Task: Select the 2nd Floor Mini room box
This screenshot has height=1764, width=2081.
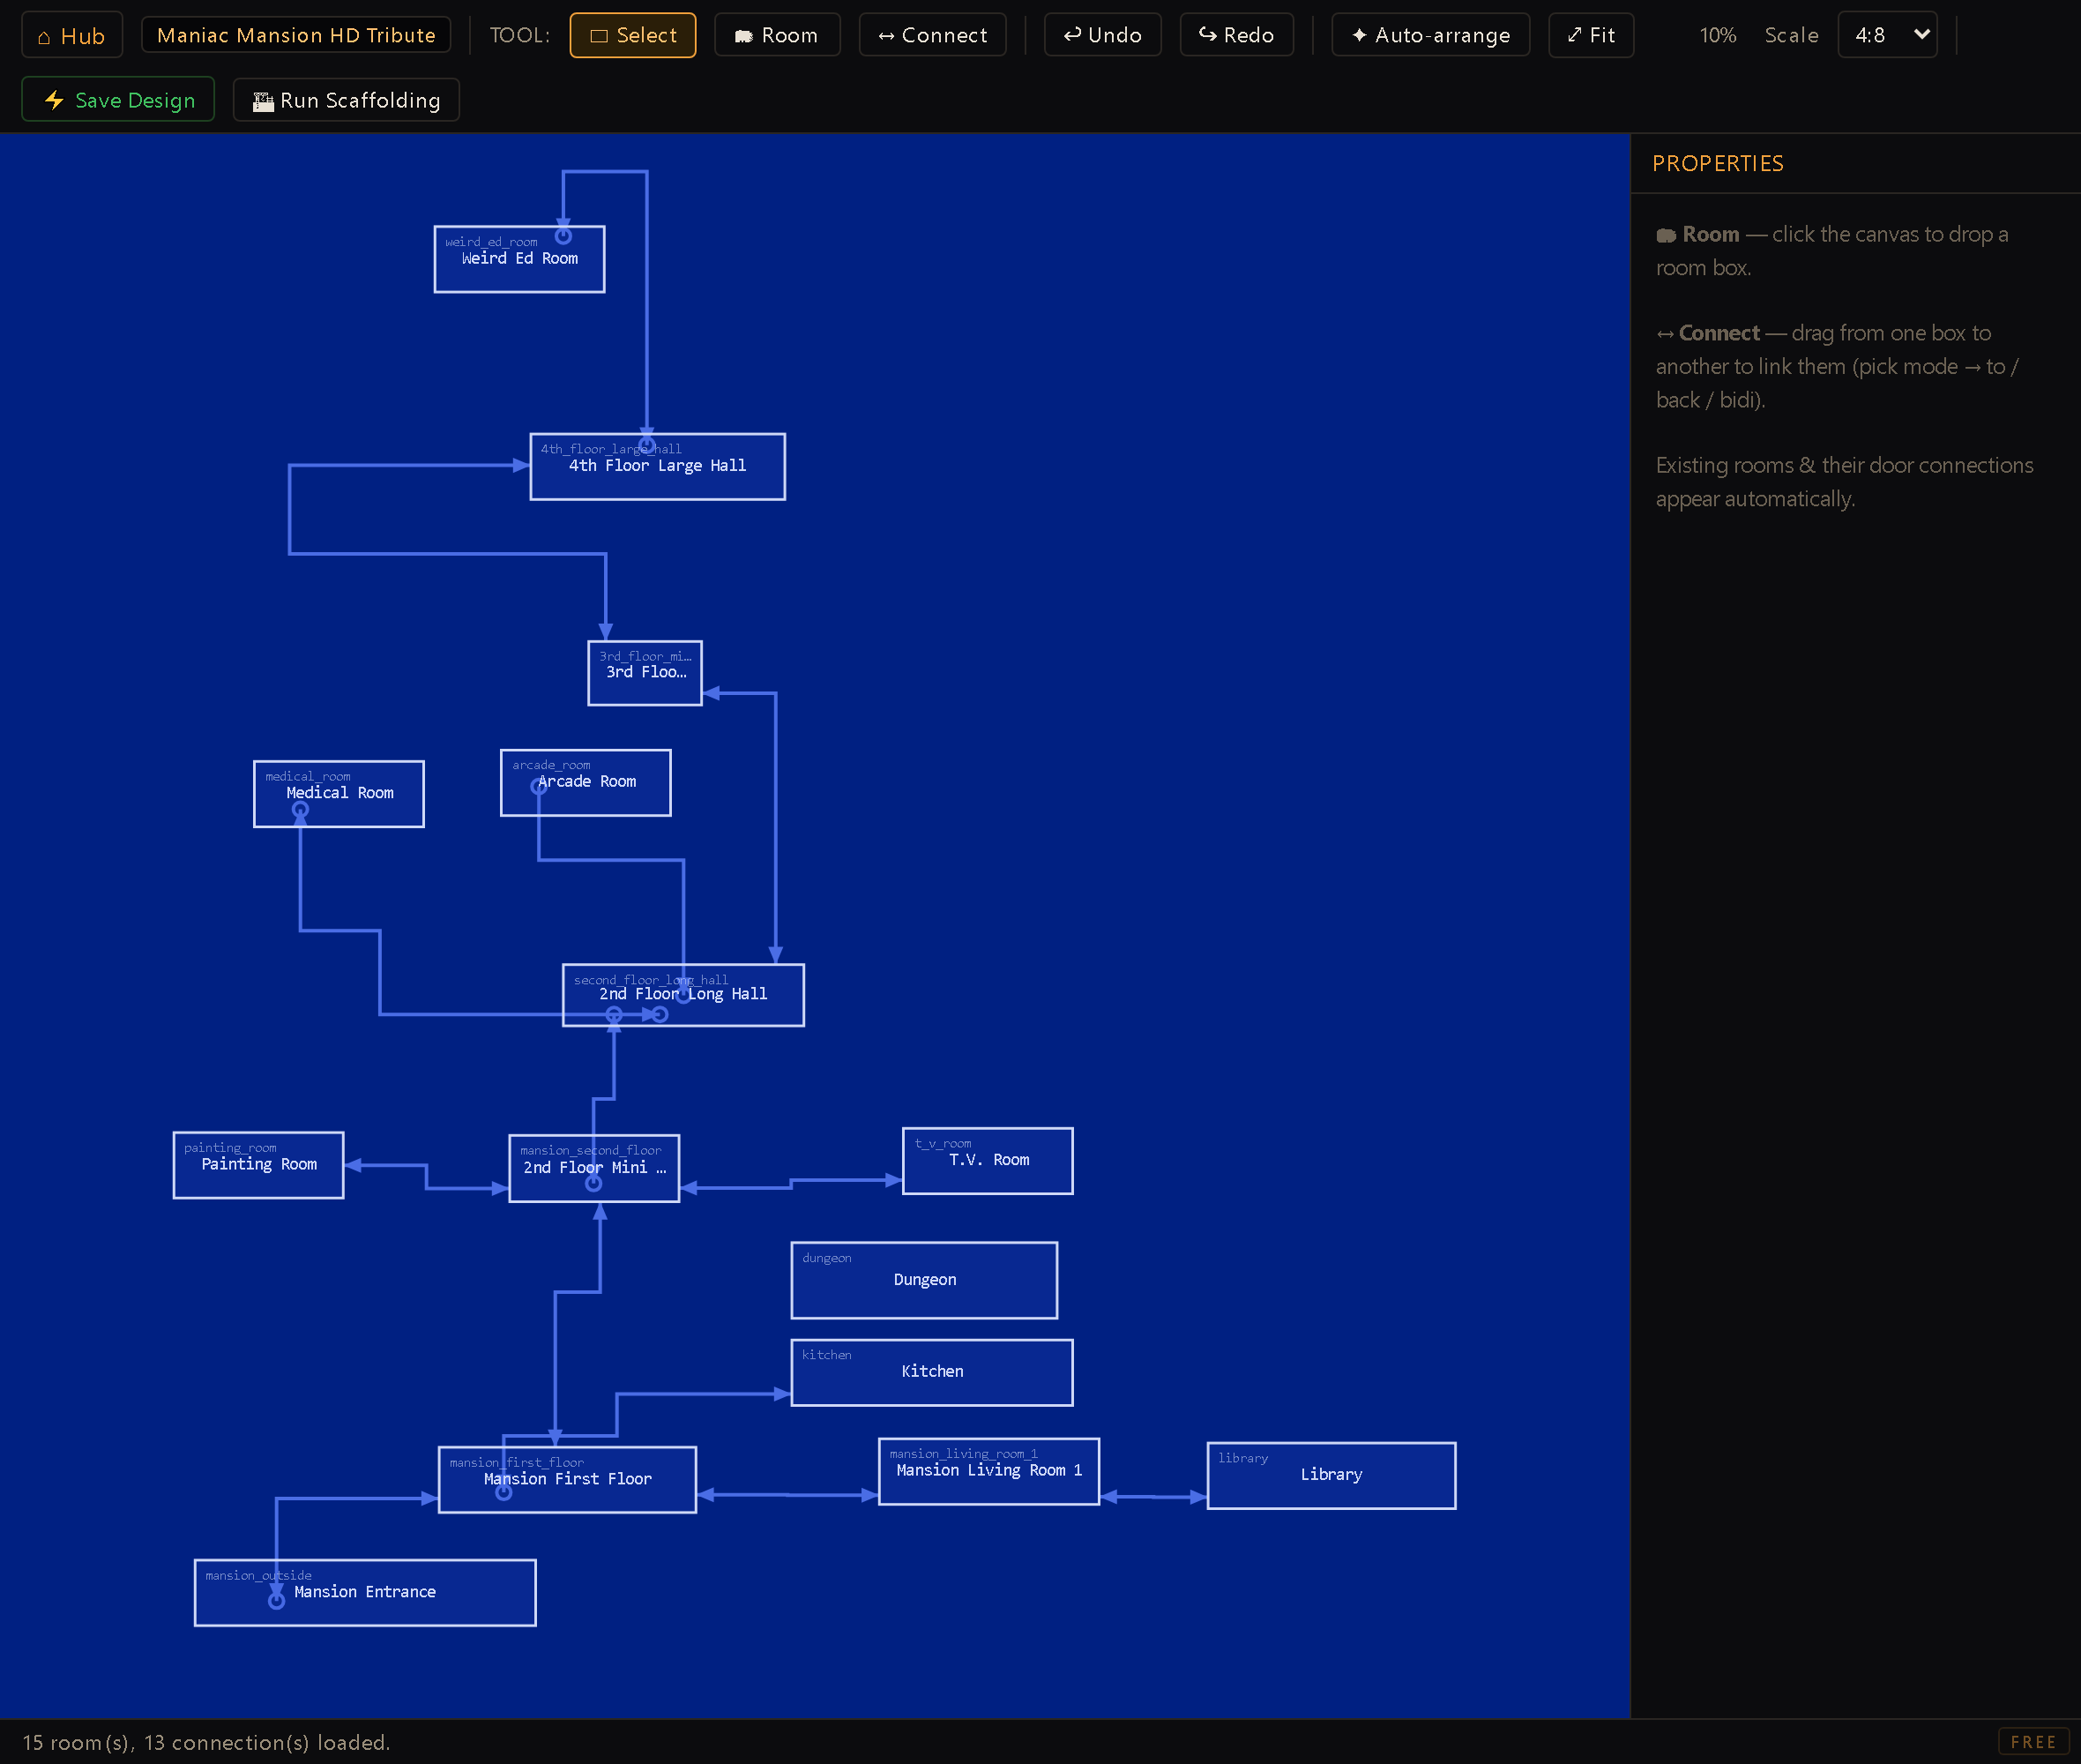Action: 594,1169
